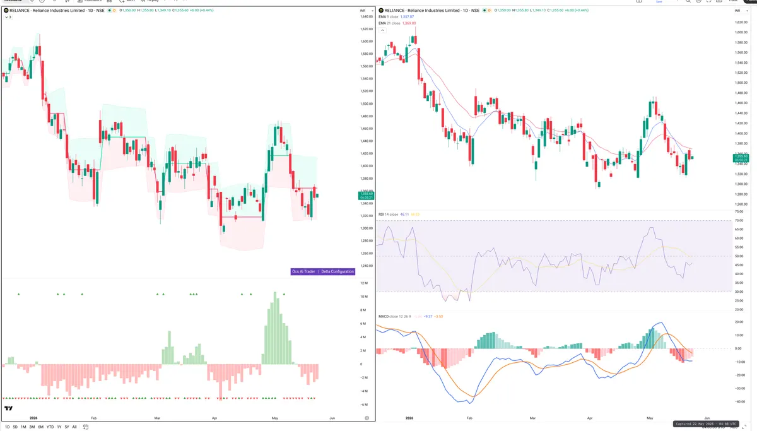Select the 1M time range

coord(23,427)
